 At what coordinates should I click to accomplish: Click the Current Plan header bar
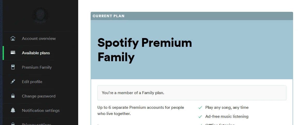[x=192, y=16]
